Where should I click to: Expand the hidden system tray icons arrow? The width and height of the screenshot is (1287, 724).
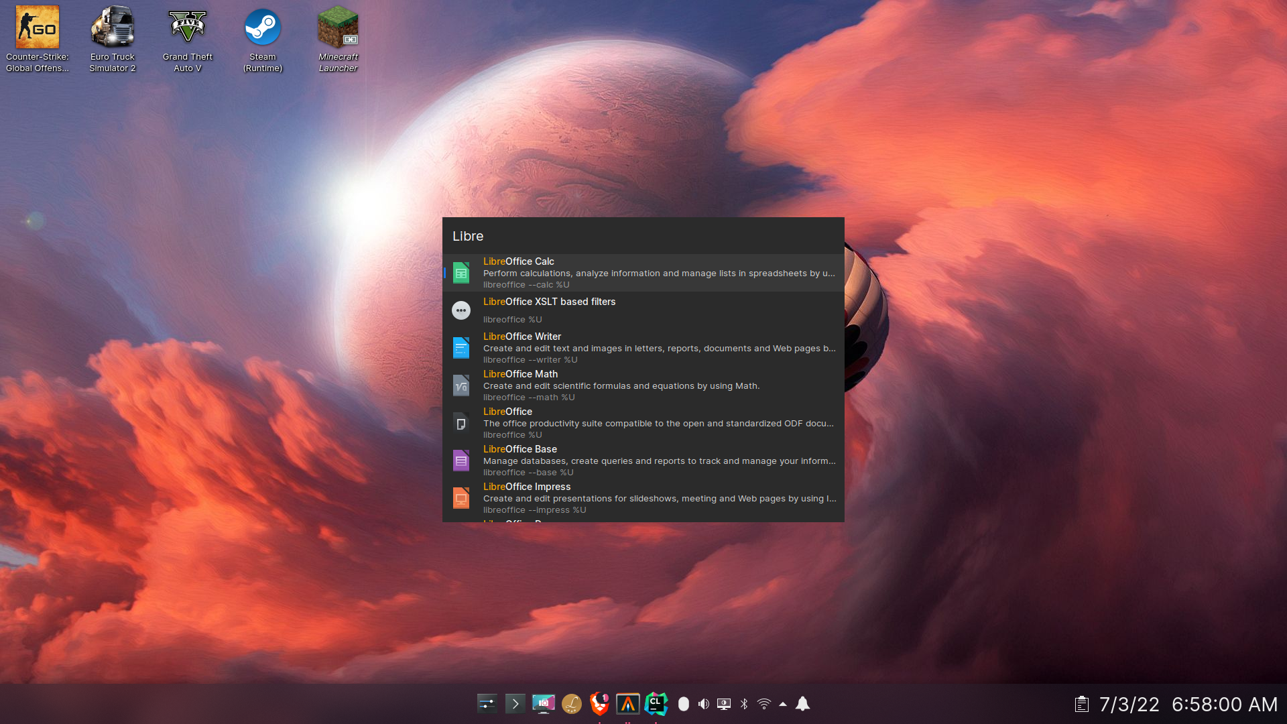783,704
